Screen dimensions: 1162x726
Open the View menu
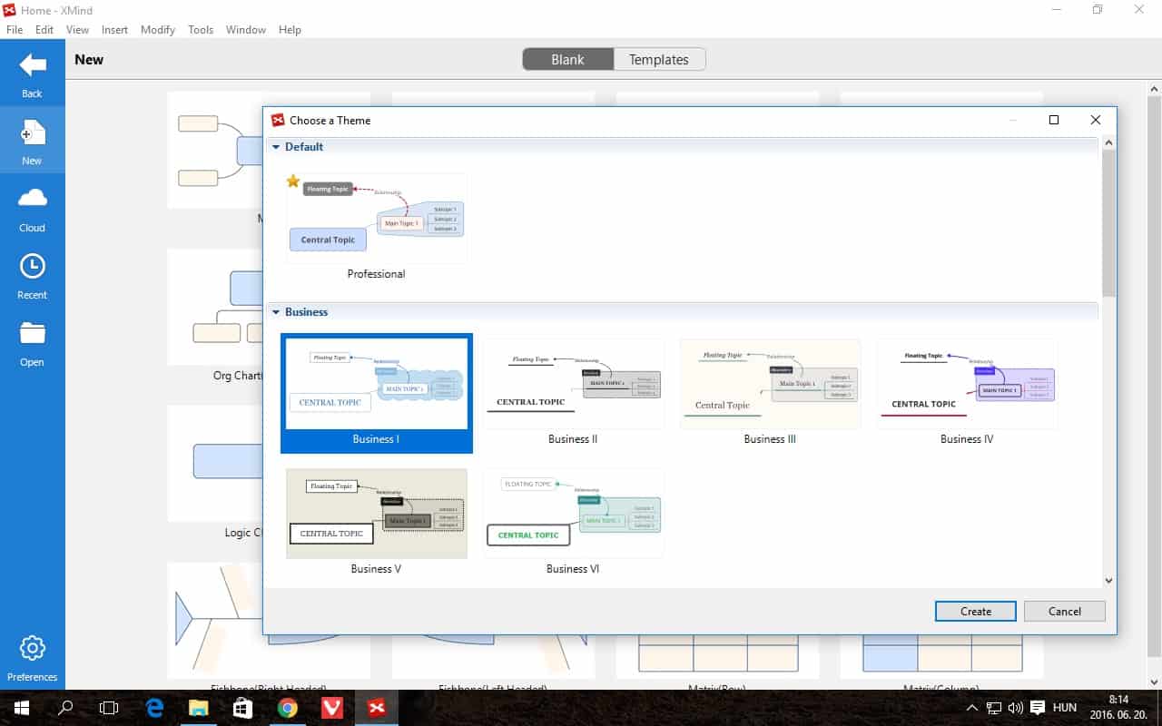(78, 30)
